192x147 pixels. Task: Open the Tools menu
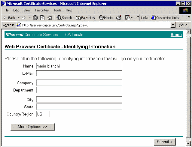(57, 10)
